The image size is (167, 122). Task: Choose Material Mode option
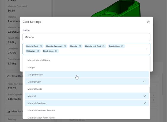[35, 89]
